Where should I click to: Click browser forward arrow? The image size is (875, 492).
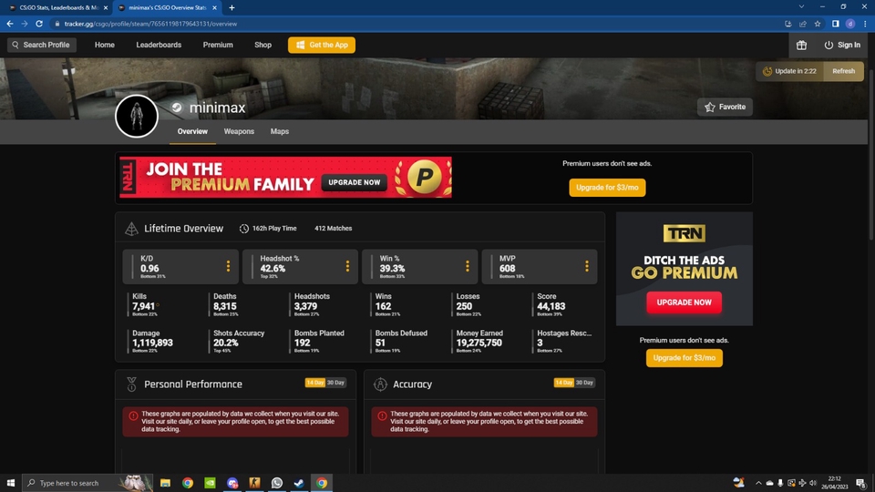(25, 24)
